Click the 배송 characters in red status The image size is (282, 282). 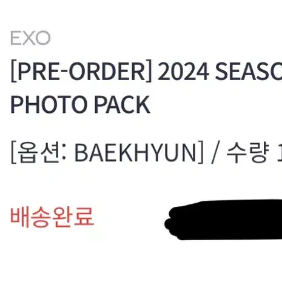click(31, 217)
